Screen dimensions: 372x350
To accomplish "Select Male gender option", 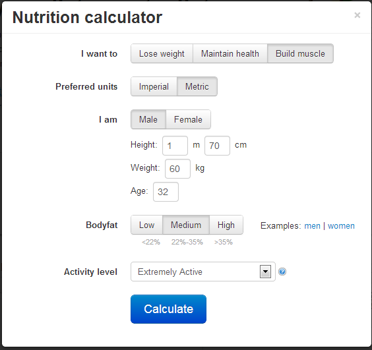I will [x=148, y=119].
